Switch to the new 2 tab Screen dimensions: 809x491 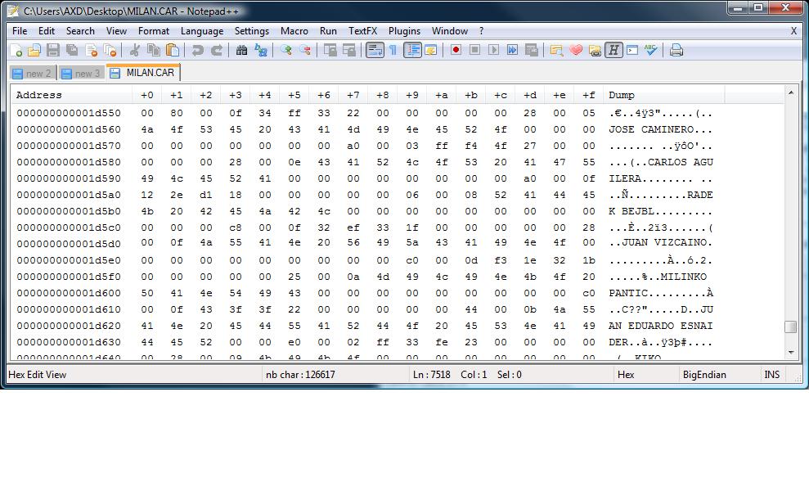pos(33,74)
